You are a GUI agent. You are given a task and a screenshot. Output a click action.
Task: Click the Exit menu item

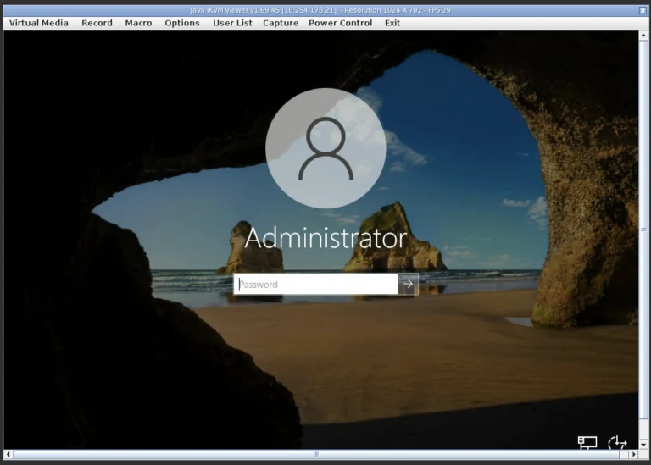pyautogui.click(x=392, y=23)
